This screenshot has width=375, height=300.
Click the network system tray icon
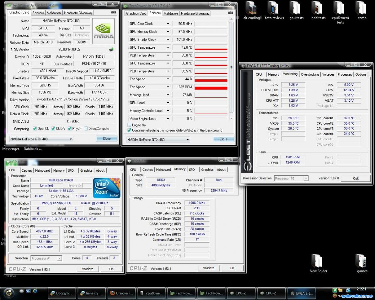coord(348,291)
